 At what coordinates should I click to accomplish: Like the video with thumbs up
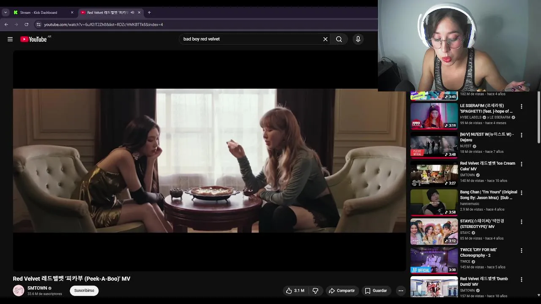(x=295, y=290)
